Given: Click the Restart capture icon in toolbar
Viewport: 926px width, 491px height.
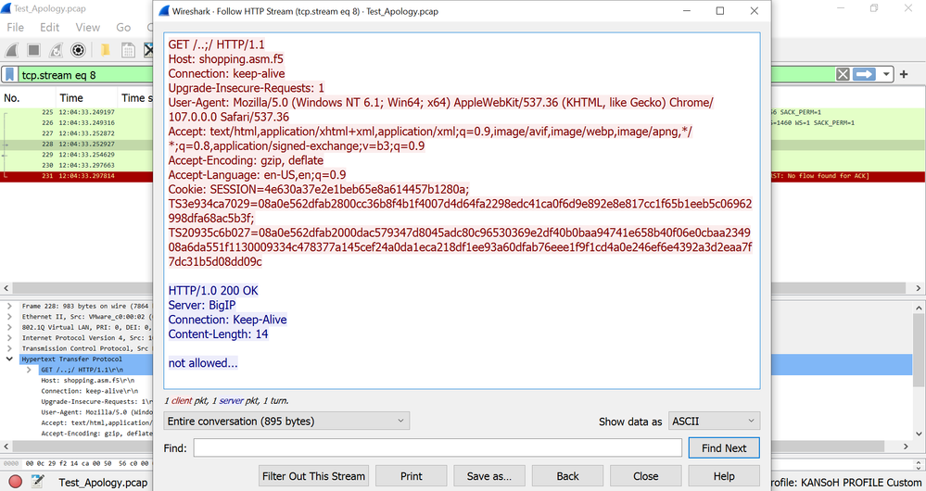Looking at the screenshot, I should point(56,50).
